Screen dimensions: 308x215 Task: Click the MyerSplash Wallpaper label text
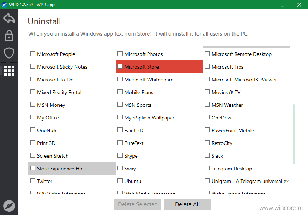coord(149,118)
